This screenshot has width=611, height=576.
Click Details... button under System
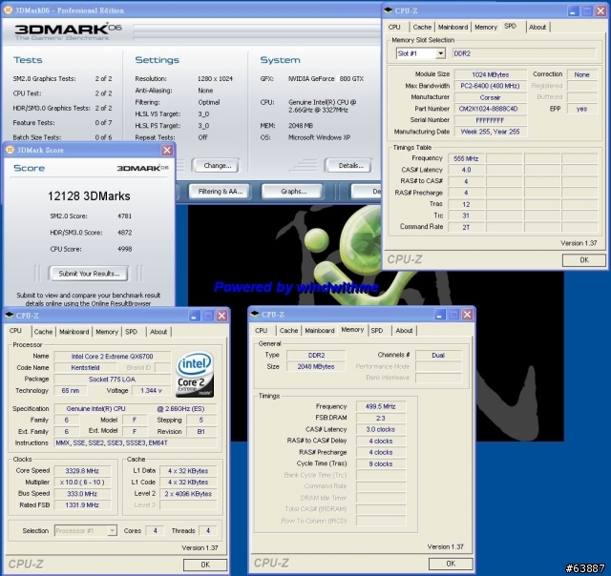click(x=350, y=165)
